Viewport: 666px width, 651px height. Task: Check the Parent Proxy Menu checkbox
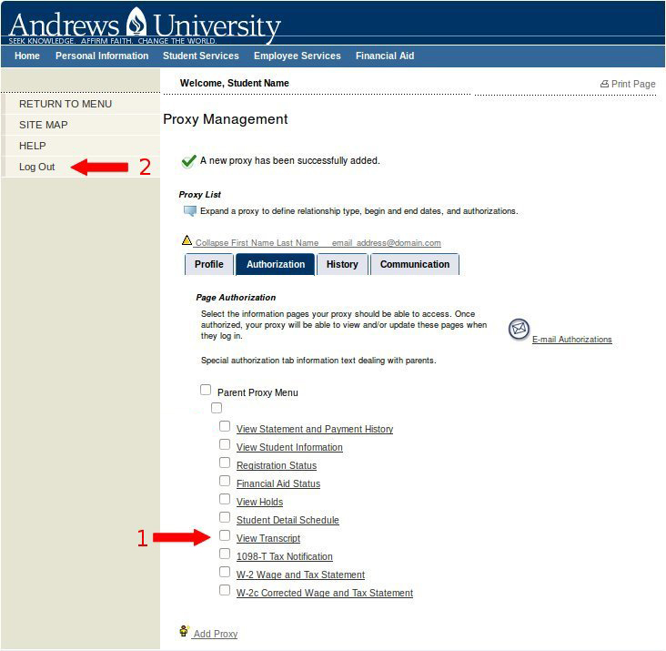coord(206,390)
